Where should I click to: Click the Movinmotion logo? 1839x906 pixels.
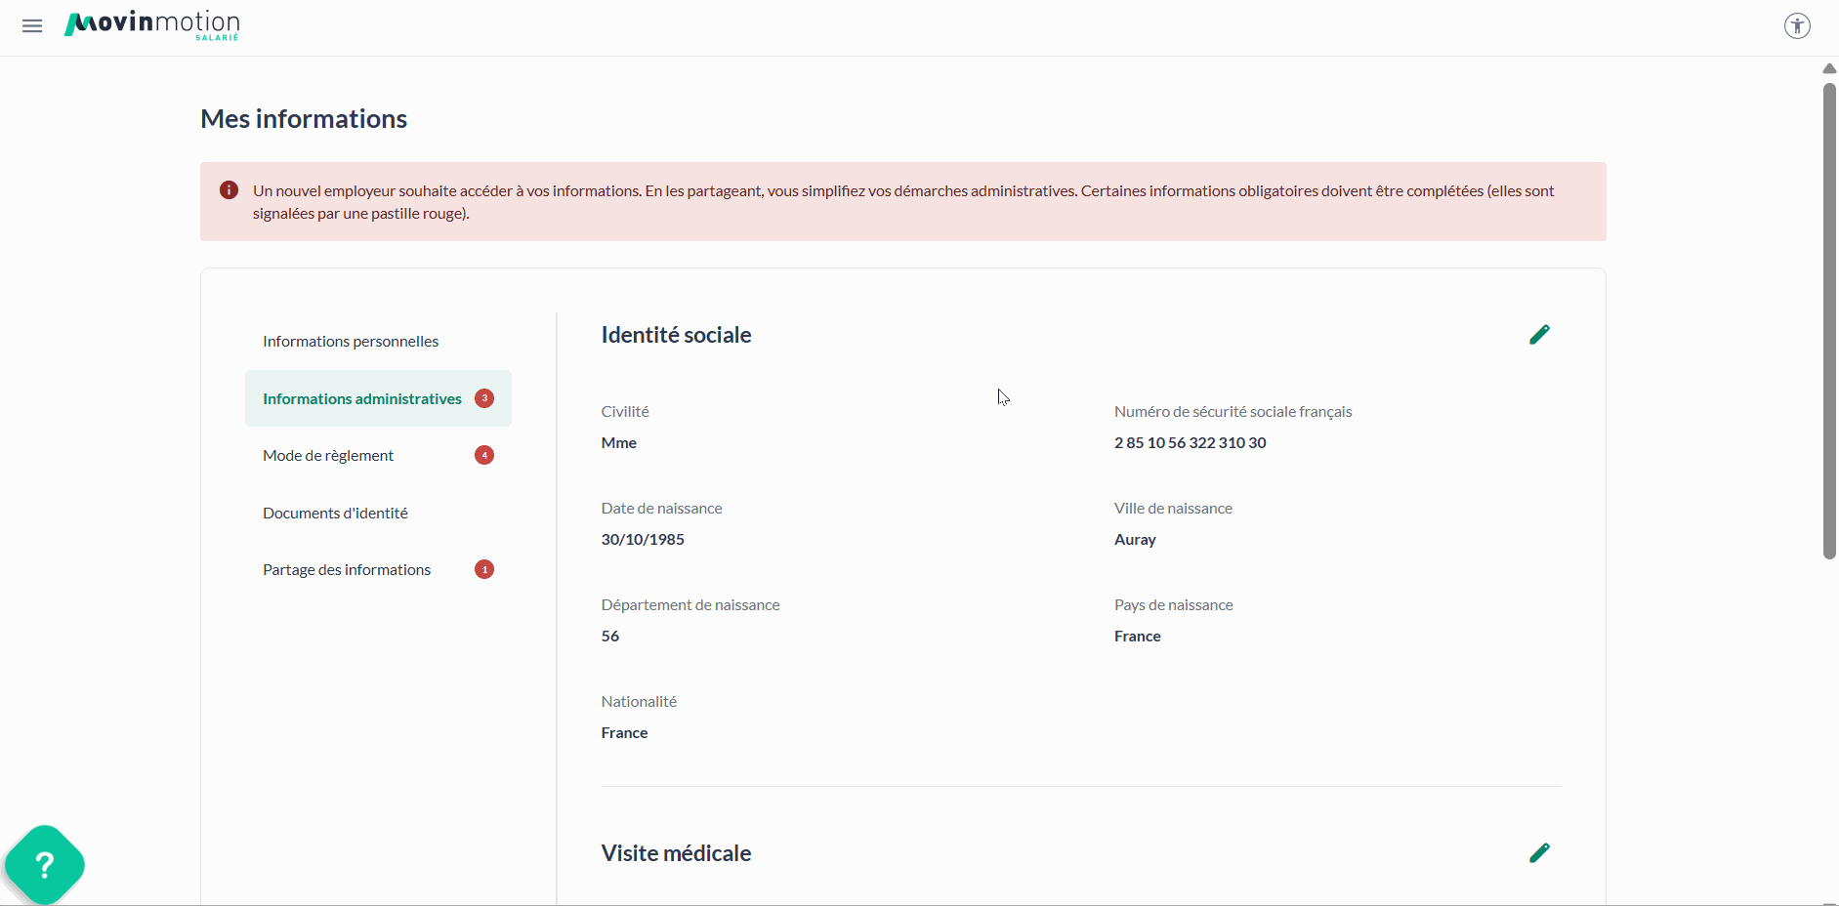[x=152, y=25]
